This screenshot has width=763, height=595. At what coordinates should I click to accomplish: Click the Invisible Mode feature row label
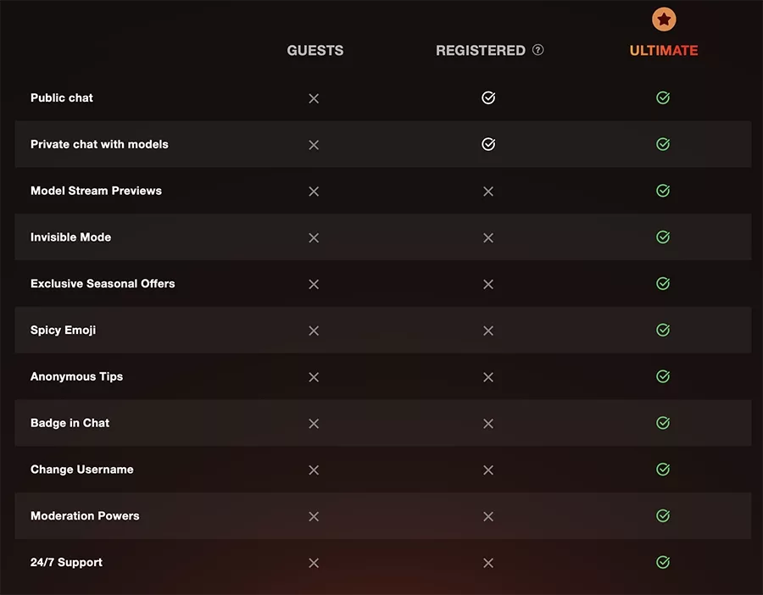pos(70,237)
